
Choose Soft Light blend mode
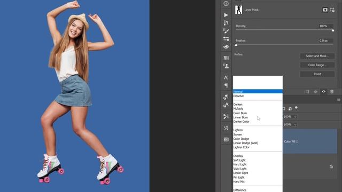(258, 160)
